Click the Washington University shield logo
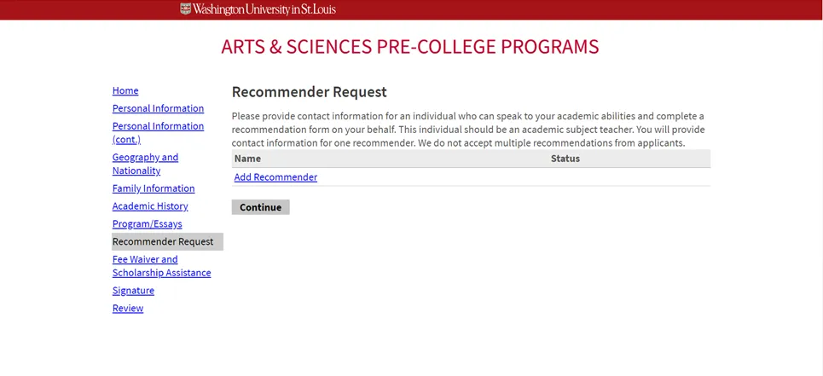 coord(186,9)
